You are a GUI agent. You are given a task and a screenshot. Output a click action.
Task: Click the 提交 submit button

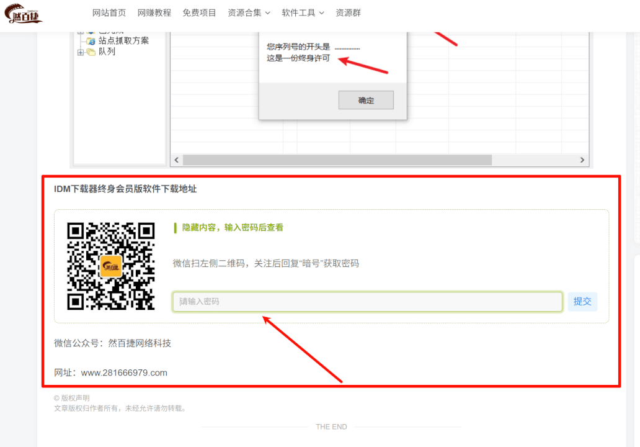(x=582, y=301)
